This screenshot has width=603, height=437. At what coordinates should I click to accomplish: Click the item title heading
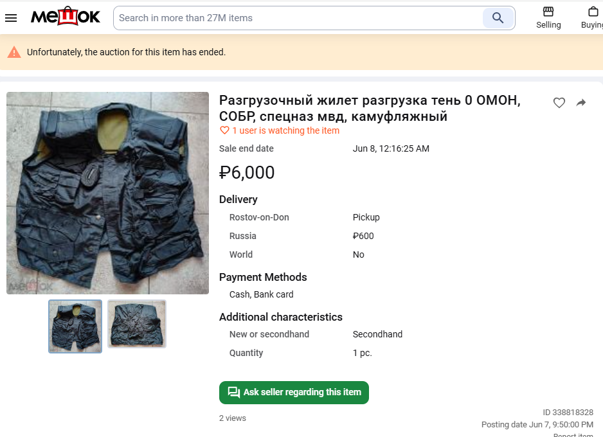click(x=370, y=108)
